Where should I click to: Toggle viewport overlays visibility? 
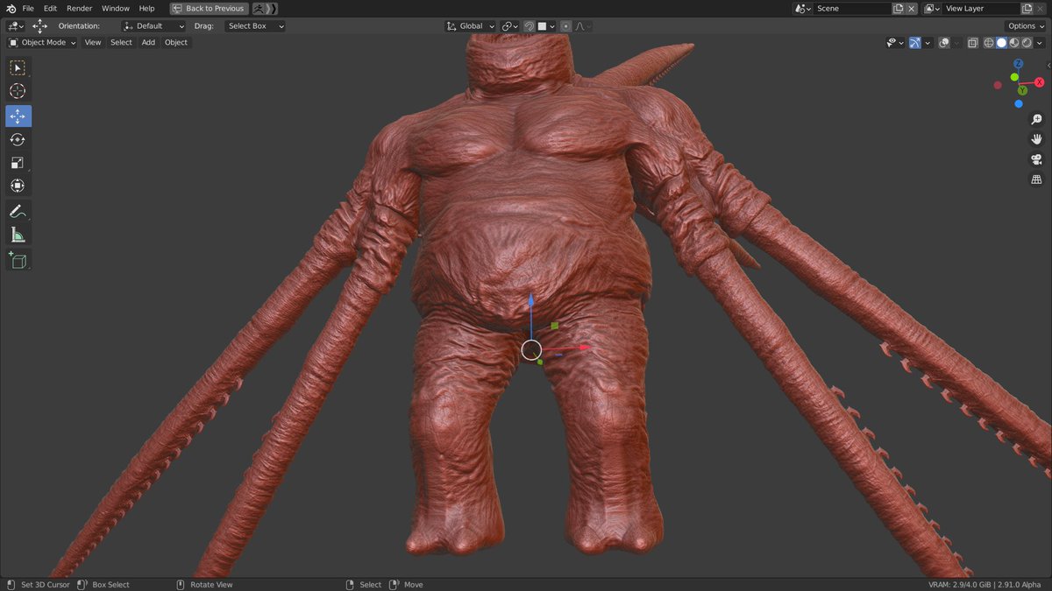tap(946, 42)
